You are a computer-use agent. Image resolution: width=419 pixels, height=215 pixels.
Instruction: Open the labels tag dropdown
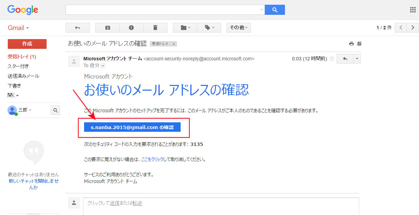(x=209, y=28)
